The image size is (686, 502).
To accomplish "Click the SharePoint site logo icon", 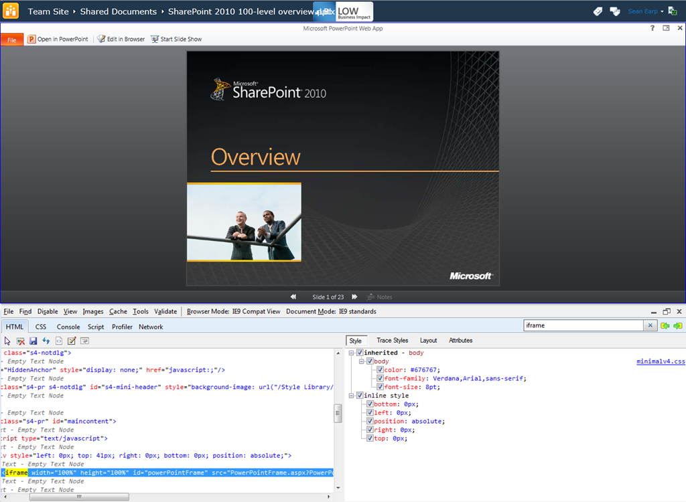I will point(11,11).
